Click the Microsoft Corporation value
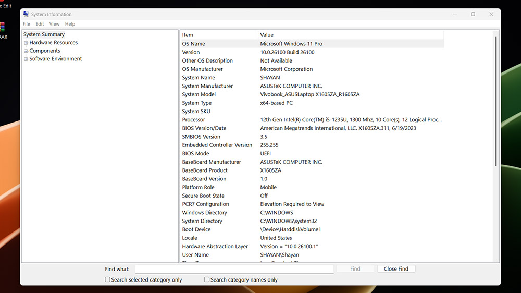Screen dimensions: 521x293 pyautogui.click(x=287, y=69)
